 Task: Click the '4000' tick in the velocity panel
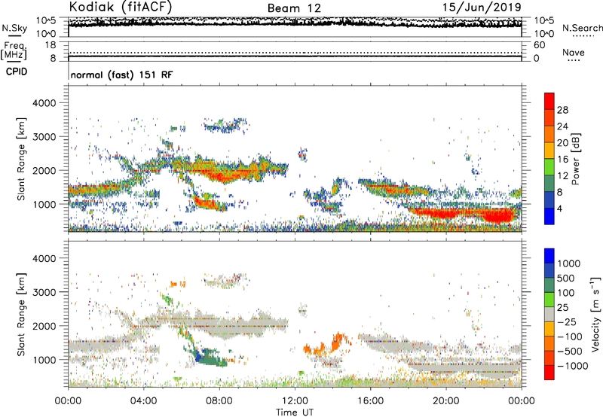(x=44, y=258)
